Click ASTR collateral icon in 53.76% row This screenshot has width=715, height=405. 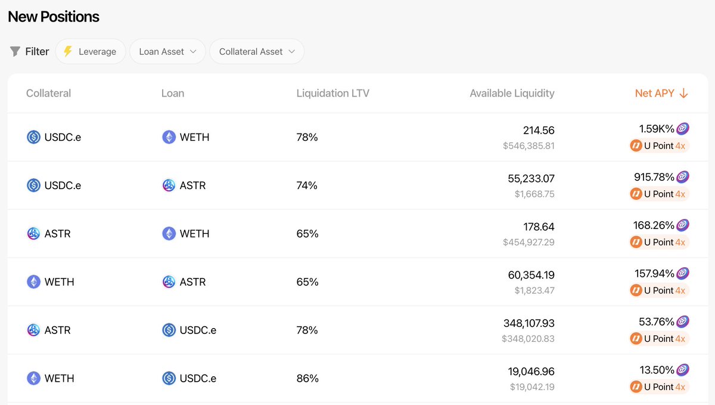(x=34, y=330)
